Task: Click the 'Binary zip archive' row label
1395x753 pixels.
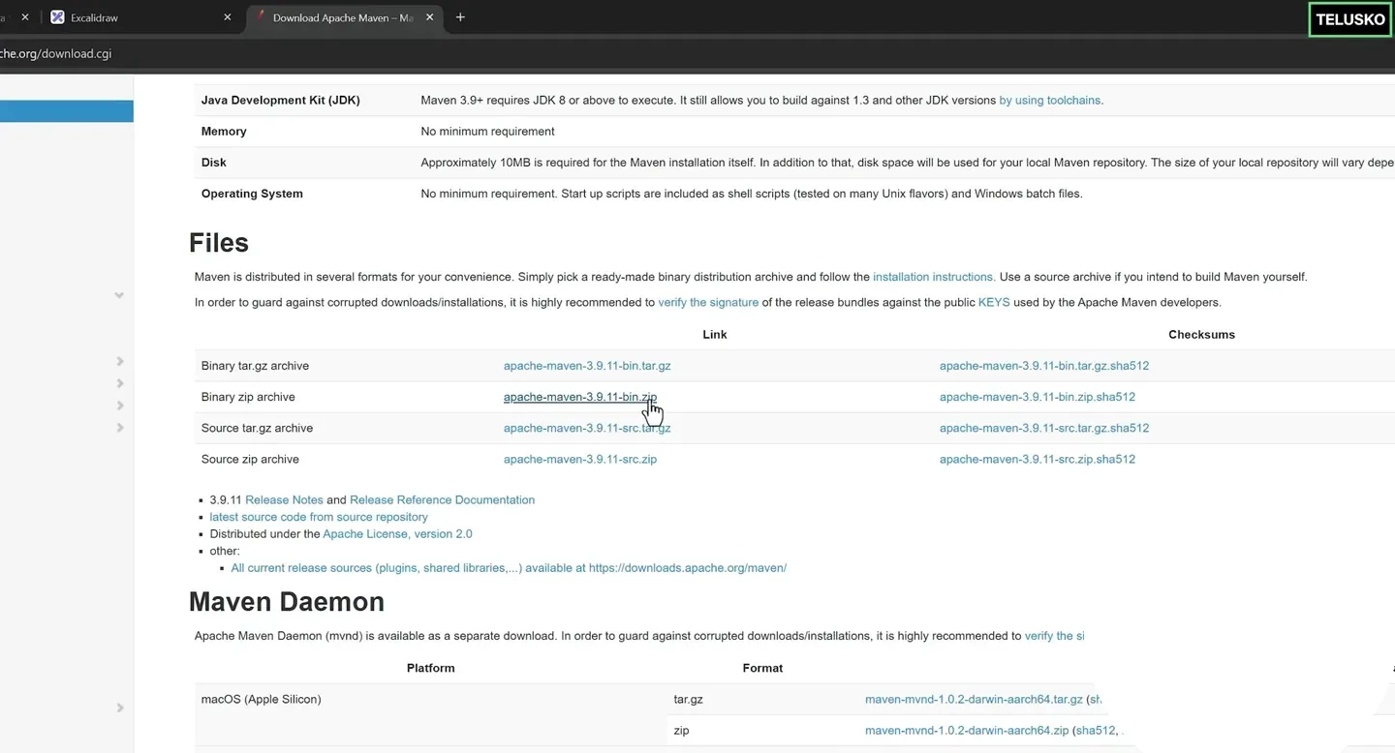Action: [x=248, y=397]
